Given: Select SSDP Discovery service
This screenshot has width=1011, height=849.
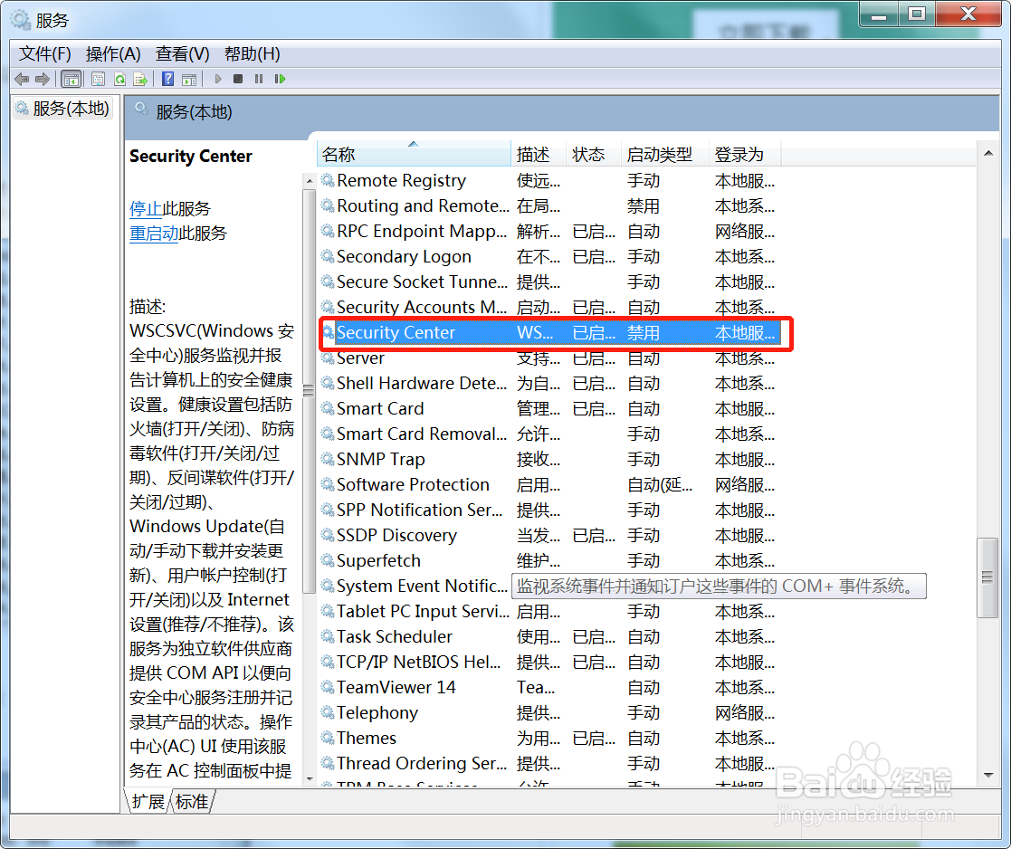Looking at the screenshot, I should [x=551, y=535].
